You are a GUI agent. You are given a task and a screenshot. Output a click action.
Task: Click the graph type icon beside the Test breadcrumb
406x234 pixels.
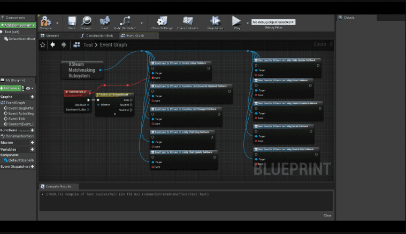76,45
